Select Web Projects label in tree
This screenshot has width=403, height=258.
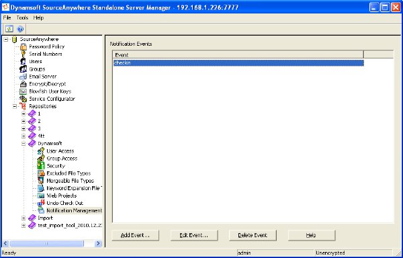tap(62, 196)
